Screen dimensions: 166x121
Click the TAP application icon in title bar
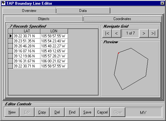coord(3,3)
